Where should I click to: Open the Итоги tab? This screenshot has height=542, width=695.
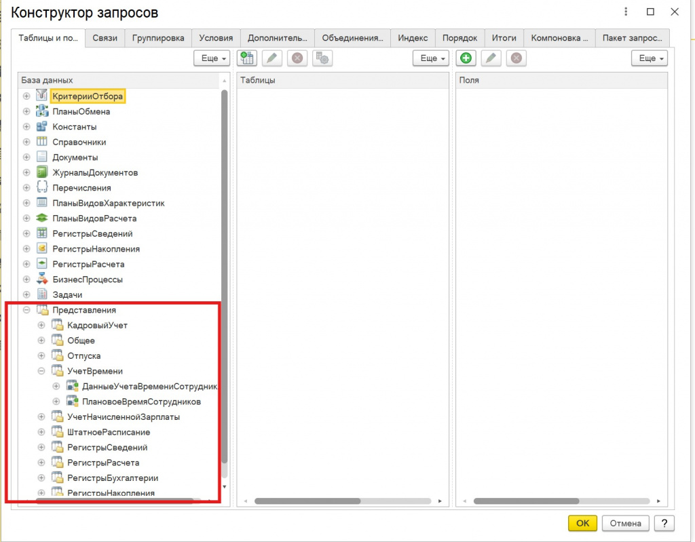(x=504, y=38)
